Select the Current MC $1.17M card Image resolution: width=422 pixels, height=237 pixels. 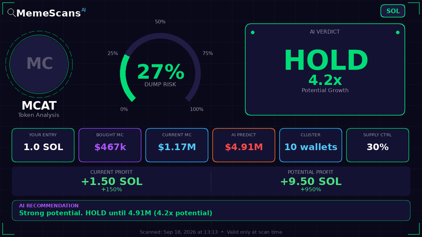click(177, 145)
